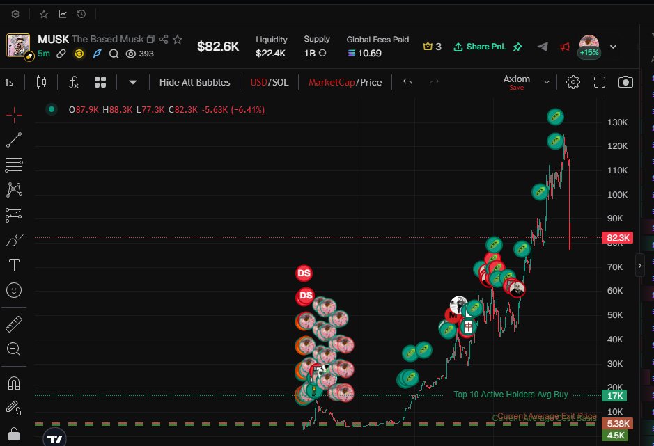Select the horizontal lines Fibonacci tool
654x446 pixels.
[14, 165]
